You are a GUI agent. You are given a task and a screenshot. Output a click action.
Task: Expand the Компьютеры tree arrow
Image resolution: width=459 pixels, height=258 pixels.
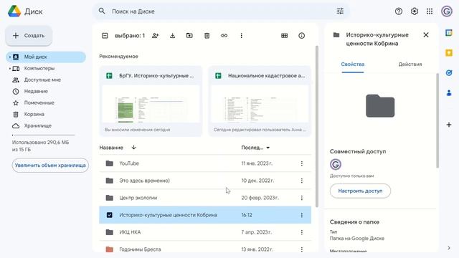9,69
